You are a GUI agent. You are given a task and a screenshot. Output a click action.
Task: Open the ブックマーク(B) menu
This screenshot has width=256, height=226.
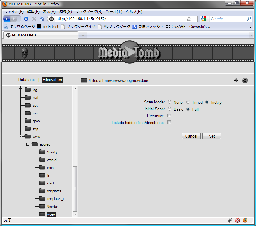(x=89, y=12)
